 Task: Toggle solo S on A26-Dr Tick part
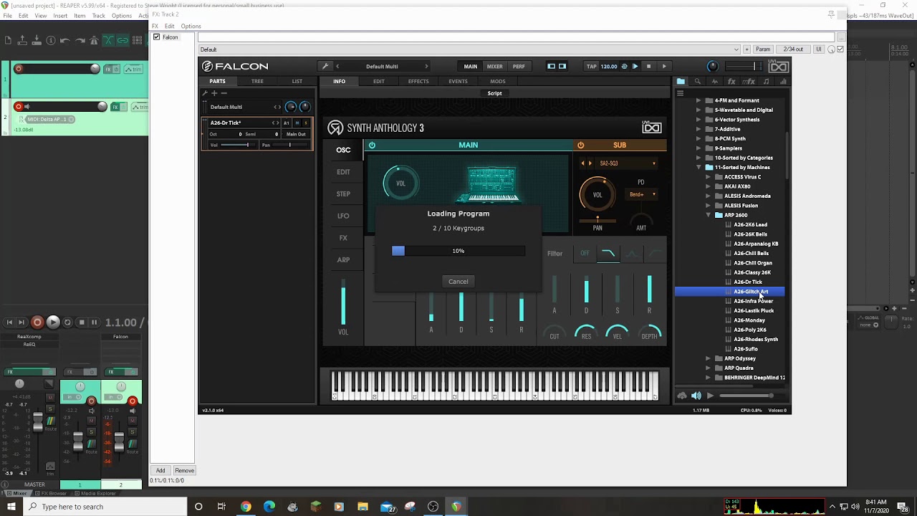pos(306,123)
